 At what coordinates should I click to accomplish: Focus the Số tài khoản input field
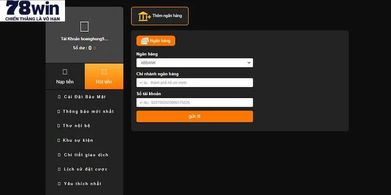(x=195, y=102)
